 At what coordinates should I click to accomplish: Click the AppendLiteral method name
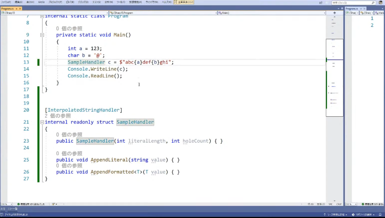(x=109, y=160)
